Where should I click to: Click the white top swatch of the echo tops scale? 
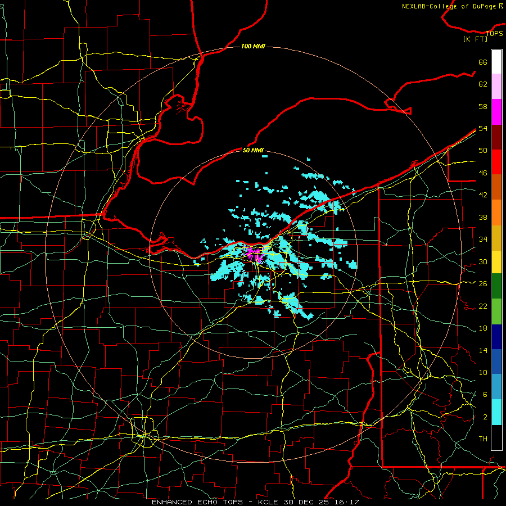point(496,62)
